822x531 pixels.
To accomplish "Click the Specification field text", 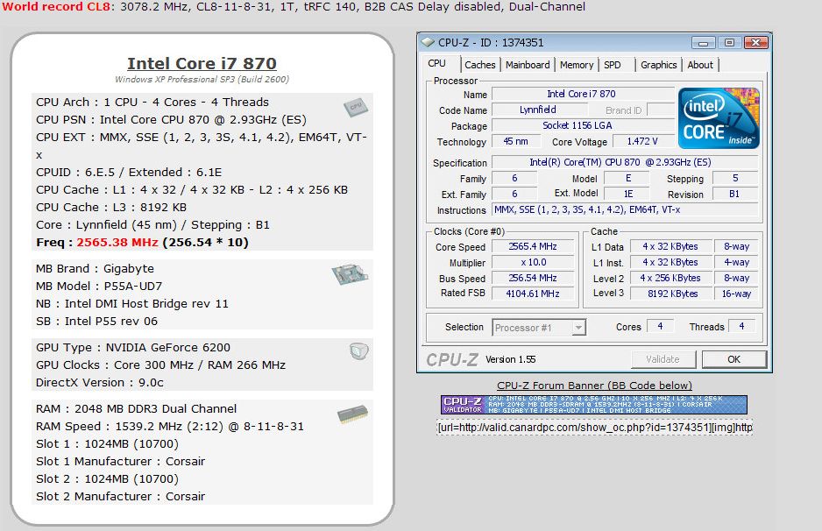I will (x=625, y=162).
